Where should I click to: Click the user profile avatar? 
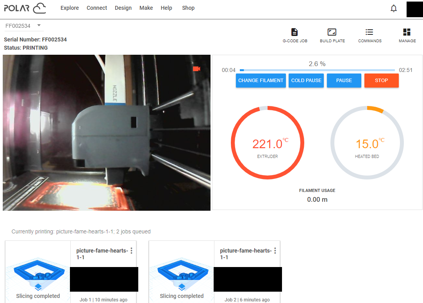click(415, 9)
